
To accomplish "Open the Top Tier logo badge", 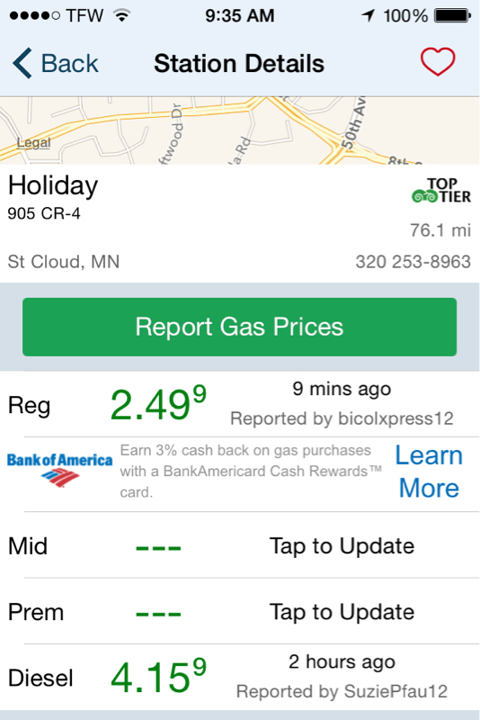I will (x=441, y=191).
